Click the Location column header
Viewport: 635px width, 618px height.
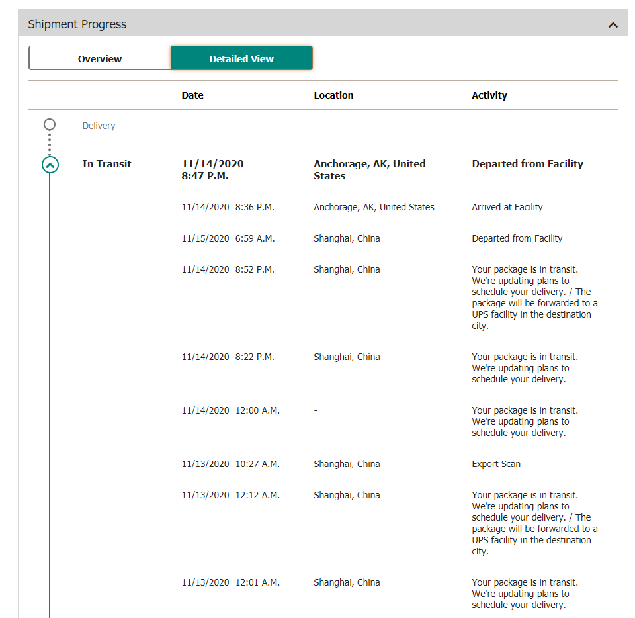(333, 95)
